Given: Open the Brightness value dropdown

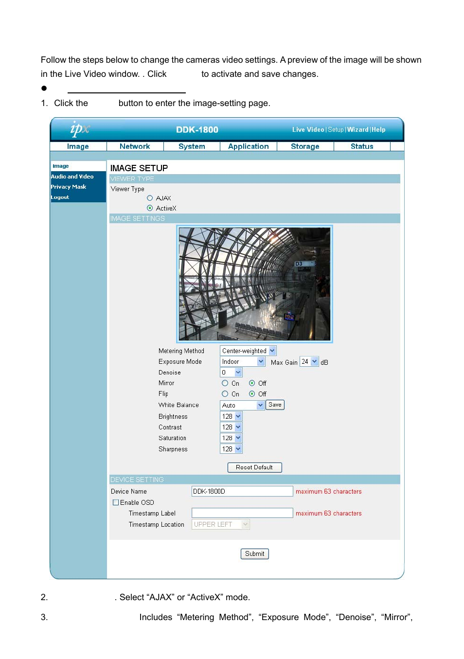Looking at the screenshot, I should 231,416.
